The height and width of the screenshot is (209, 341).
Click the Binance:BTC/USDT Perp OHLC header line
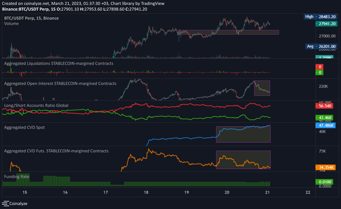point(74,9)
